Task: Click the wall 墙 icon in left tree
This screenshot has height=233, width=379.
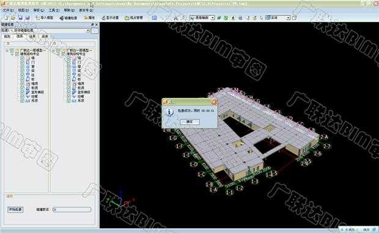Action: (x=28, y=58)
